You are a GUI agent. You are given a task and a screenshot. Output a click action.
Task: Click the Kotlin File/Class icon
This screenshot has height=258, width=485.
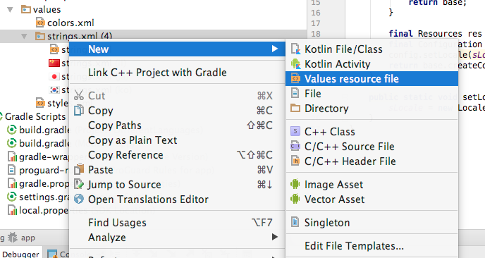tap(295, 49)
